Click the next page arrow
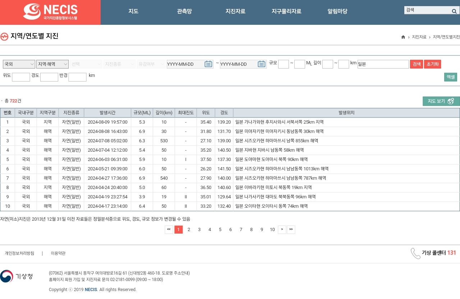Screen dimensions: 460x299 coord(282,230)
